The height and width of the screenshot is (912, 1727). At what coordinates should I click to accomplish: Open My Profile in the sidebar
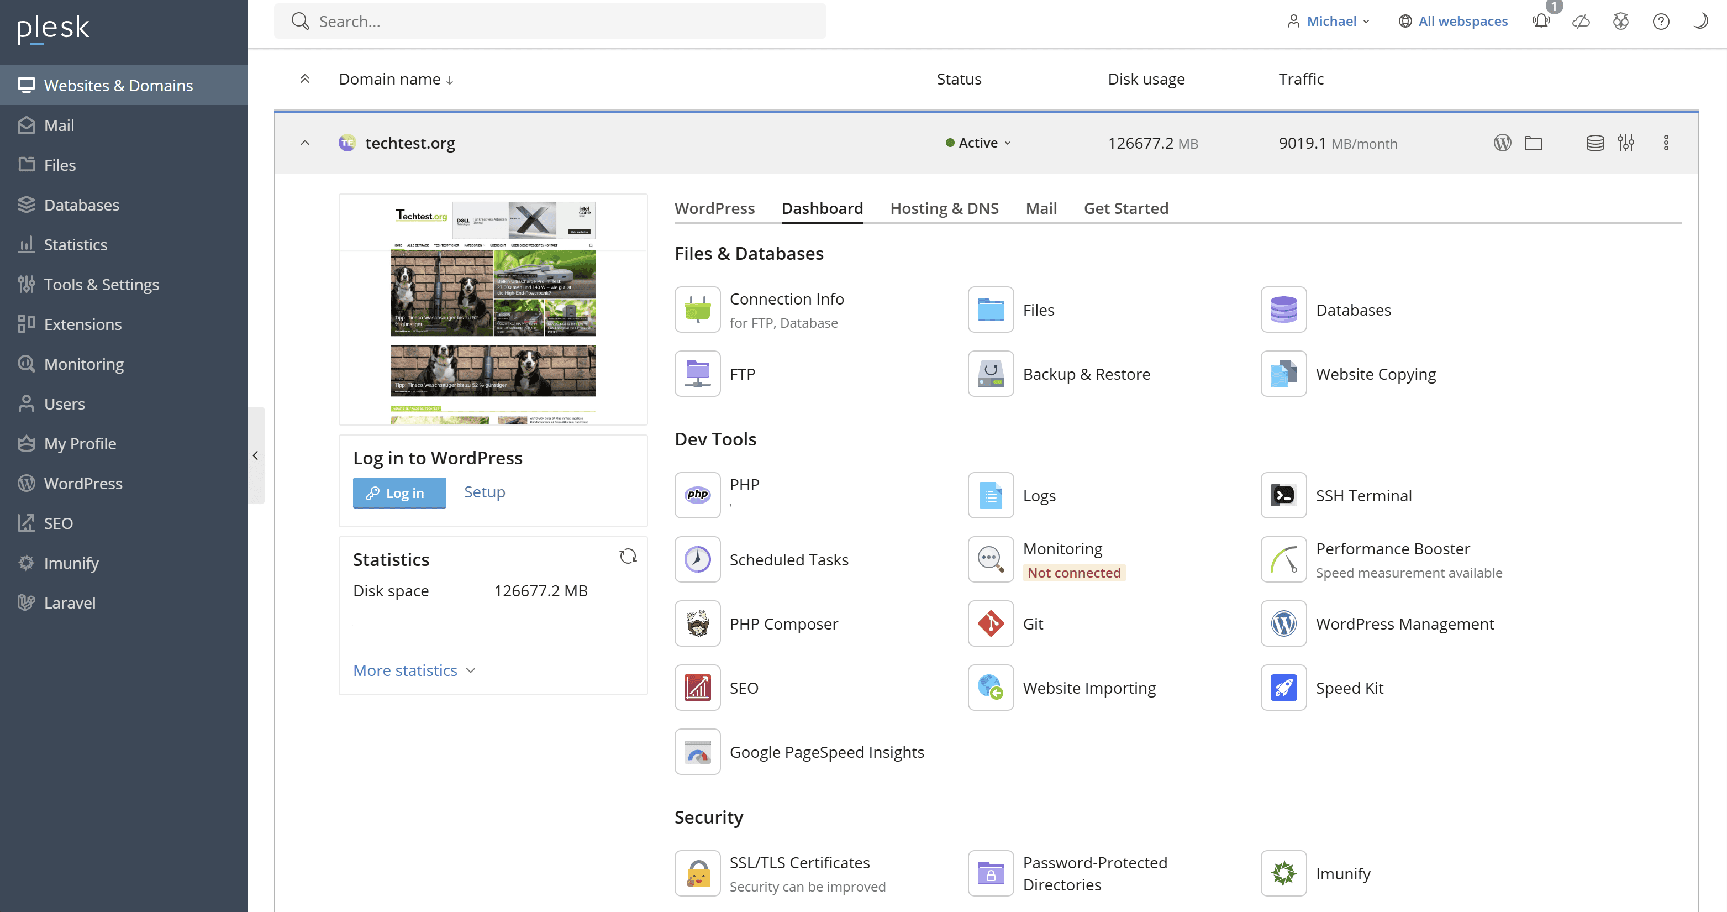click(123, 443)
